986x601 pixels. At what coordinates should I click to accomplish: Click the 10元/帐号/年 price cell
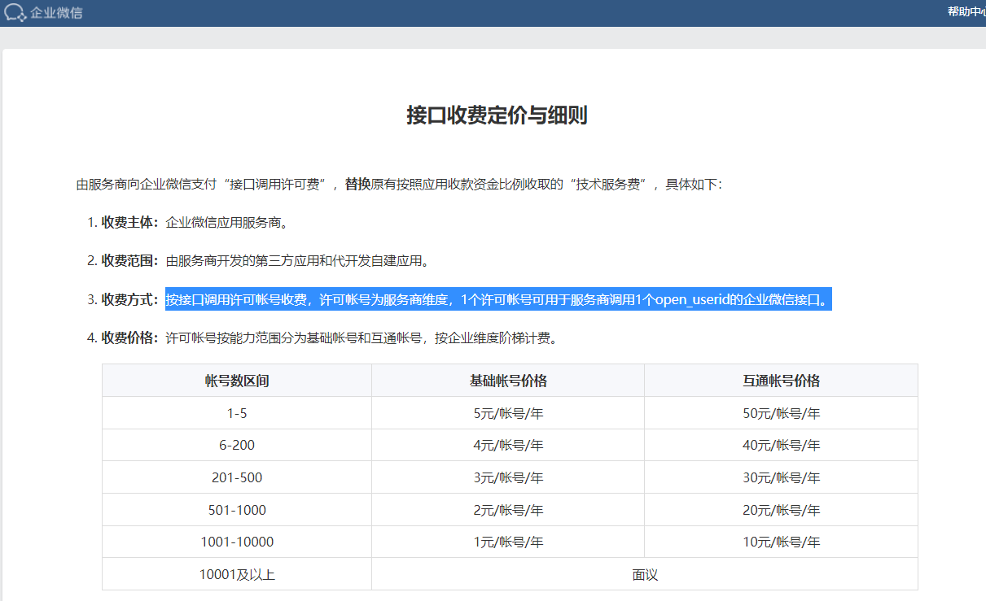click(x=781, y=542)
